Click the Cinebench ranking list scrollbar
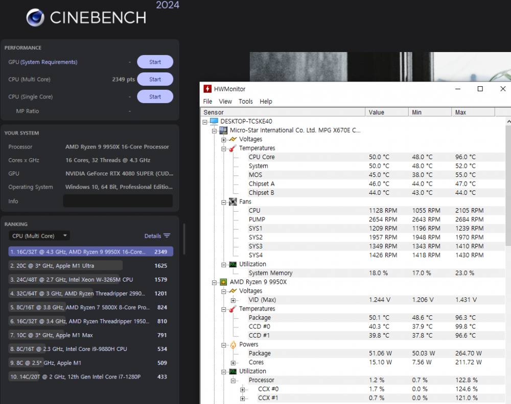Viewport: 511px width, 404px height. (184, 239)
